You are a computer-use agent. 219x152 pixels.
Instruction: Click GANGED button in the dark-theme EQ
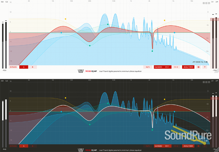(x=158, y=146)
